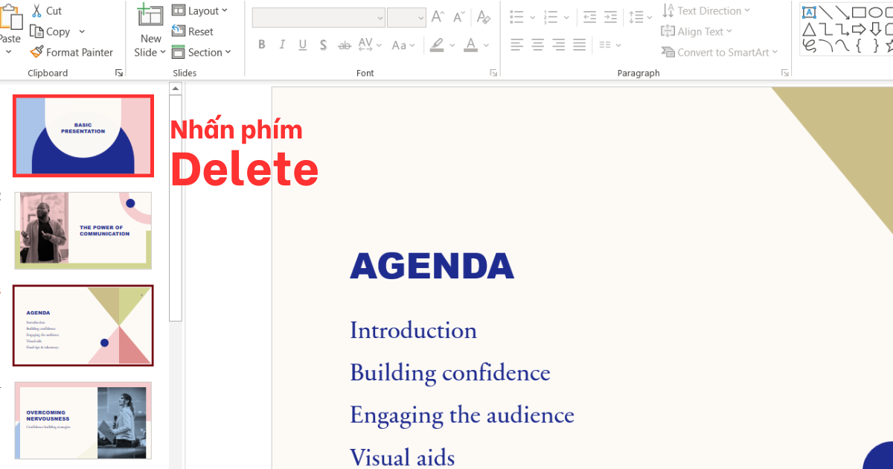Click the Clear All Formatting icon
The image size is (893, 469).
click(x=484, y=16)
